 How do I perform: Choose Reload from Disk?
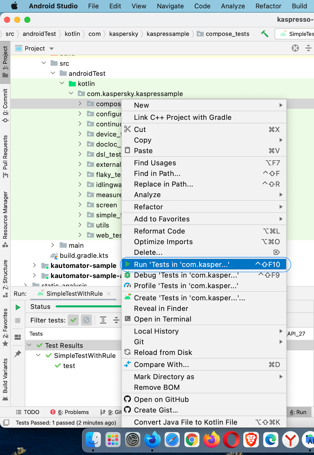[204, 352]
